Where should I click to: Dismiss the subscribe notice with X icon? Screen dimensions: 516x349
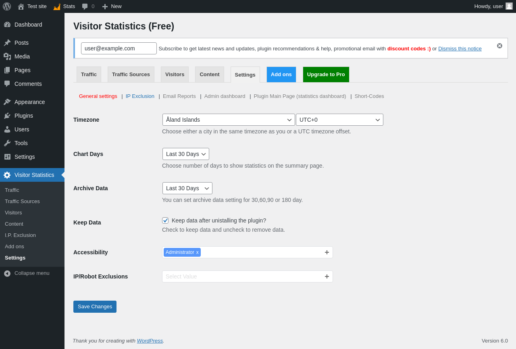499,46
